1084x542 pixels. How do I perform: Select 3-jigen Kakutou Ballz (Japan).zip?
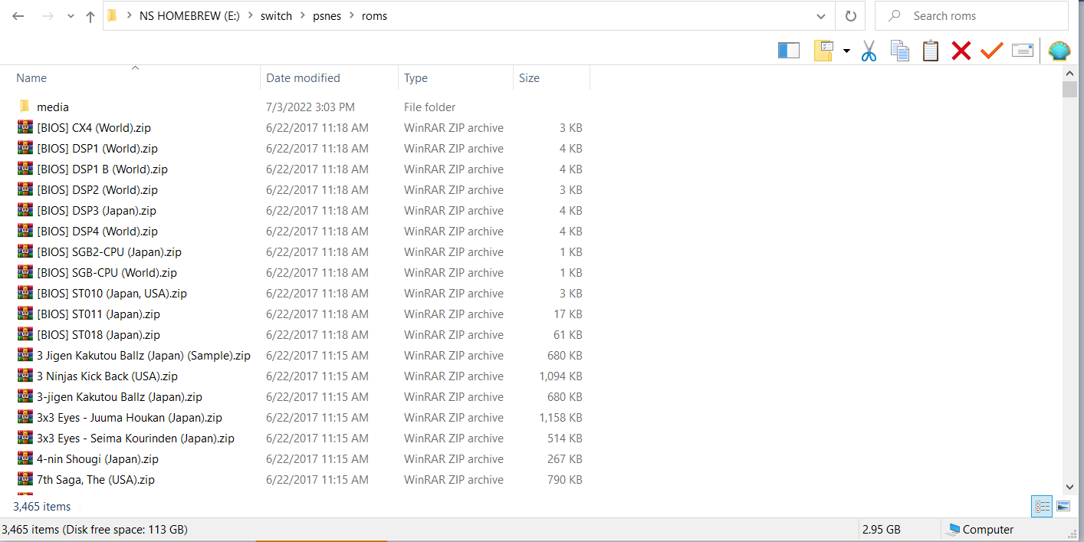[120, 396]
